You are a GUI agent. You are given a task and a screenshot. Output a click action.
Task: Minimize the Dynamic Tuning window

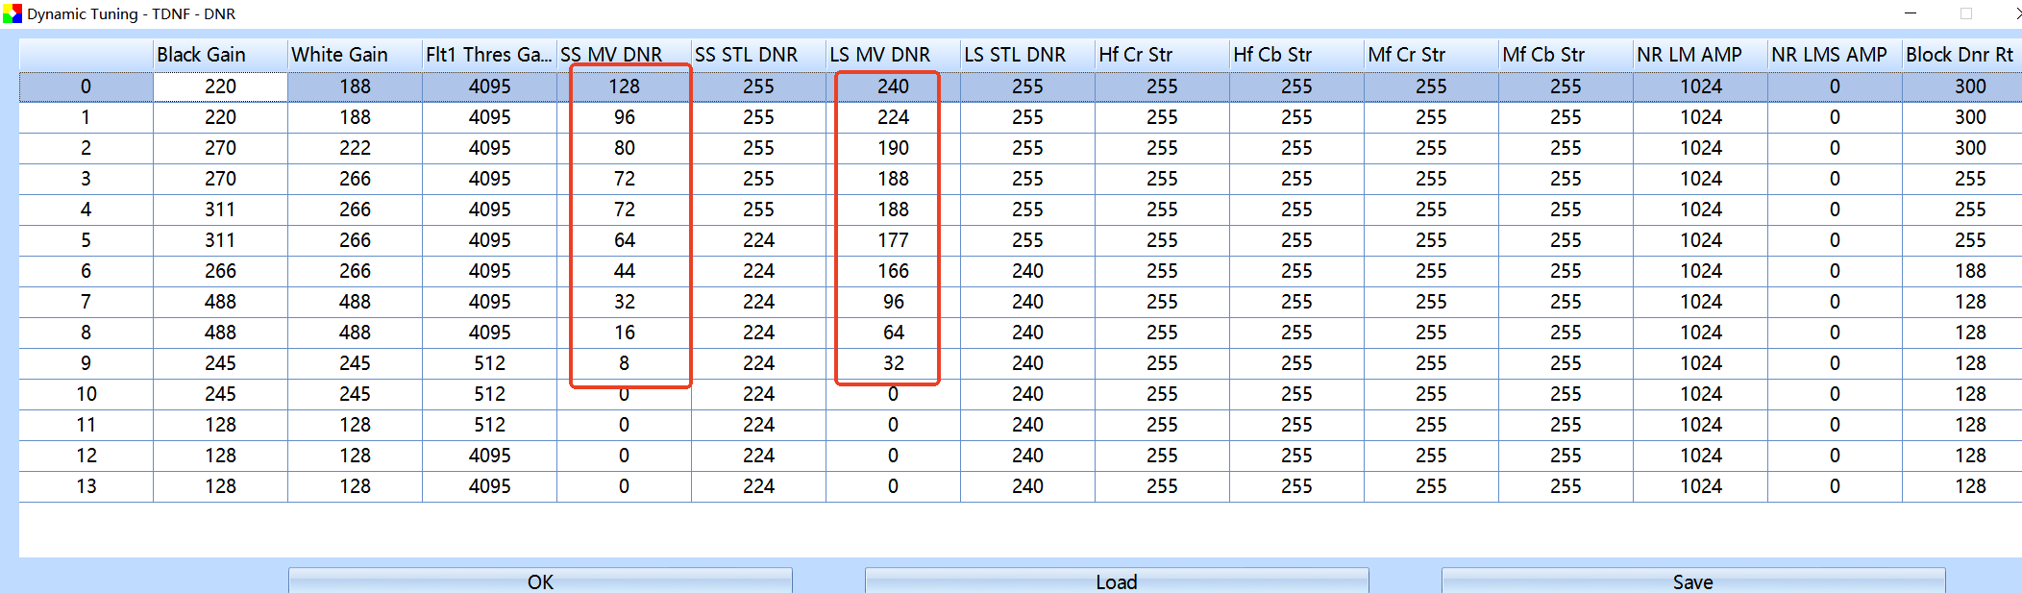pyautogui.click(x=1911, y=13)
